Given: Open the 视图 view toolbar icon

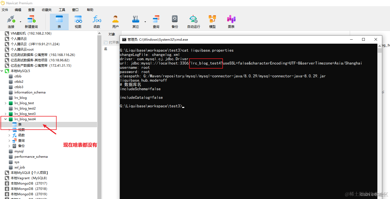Looking at the screenshot, I should [x=78, y=21].
